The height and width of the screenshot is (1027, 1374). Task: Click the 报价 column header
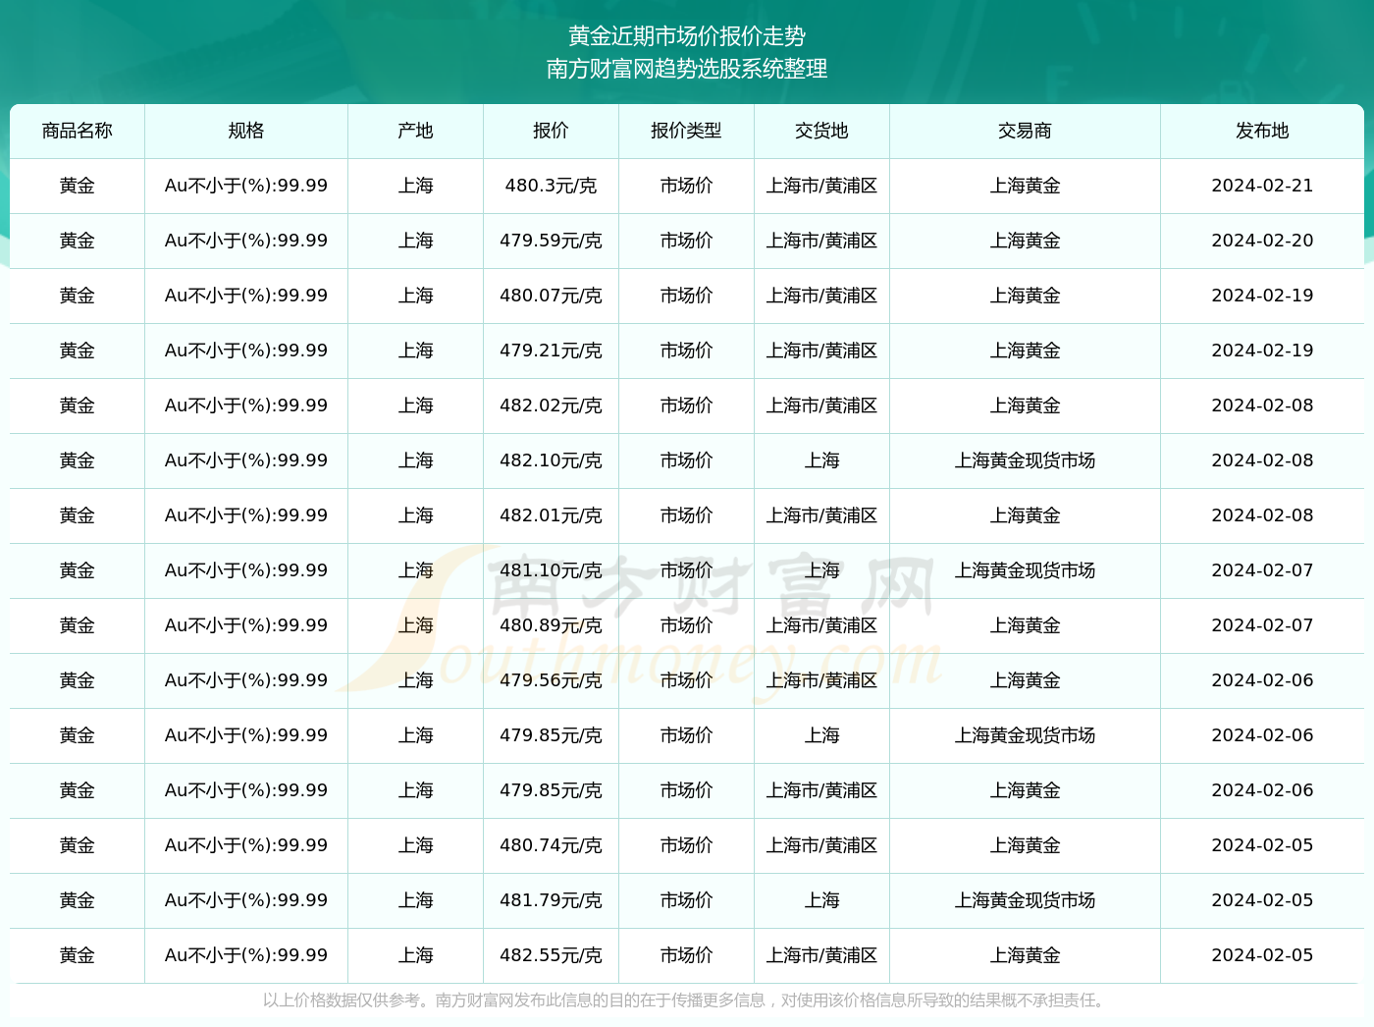(551, 131)
